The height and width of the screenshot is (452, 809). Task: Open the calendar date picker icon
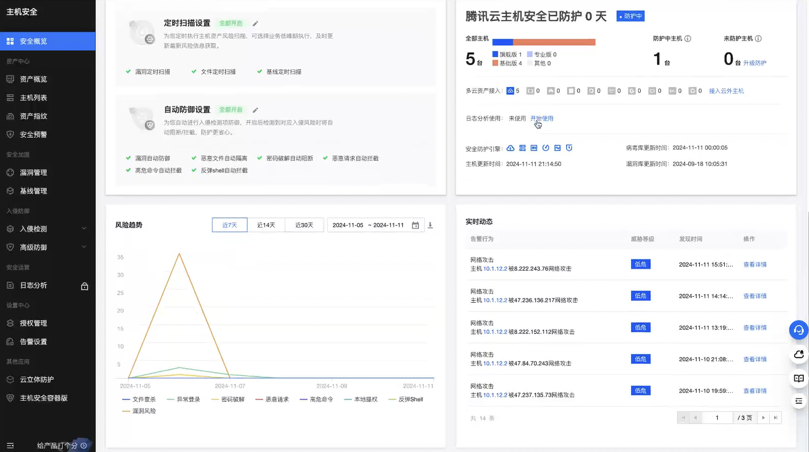click(415, 225)
